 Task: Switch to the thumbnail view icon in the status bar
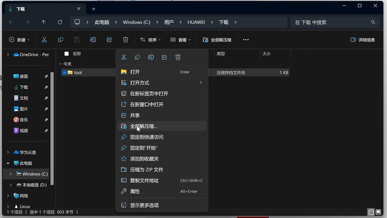point(379,212)
